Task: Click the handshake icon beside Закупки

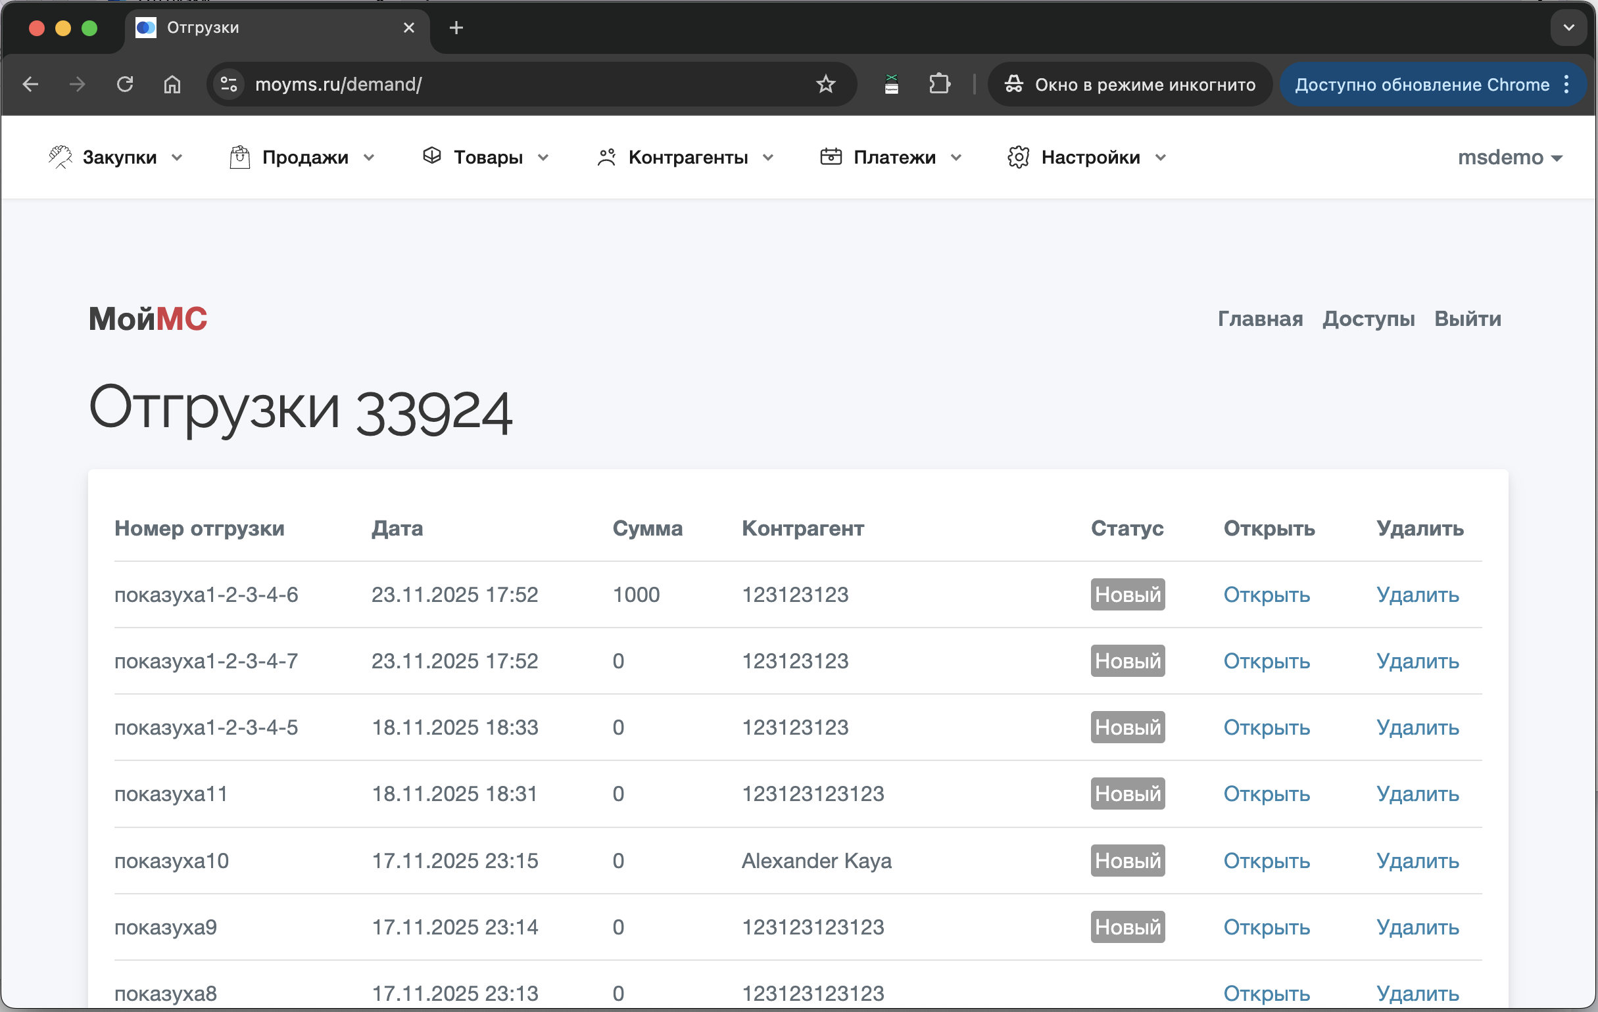Action: 60,157
